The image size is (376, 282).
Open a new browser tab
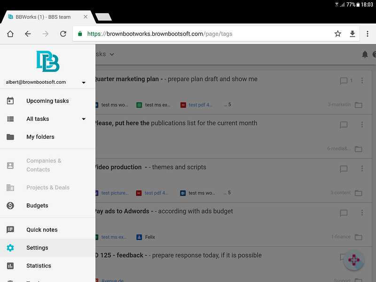103,17
